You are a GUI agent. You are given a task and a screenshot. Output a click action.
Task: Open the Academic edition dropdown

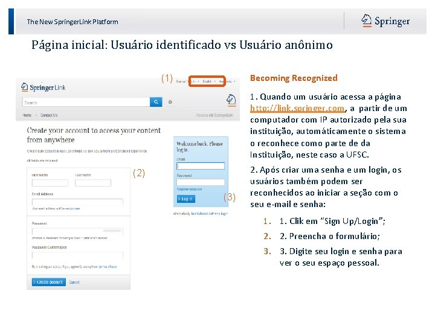[x=227, y=81]
